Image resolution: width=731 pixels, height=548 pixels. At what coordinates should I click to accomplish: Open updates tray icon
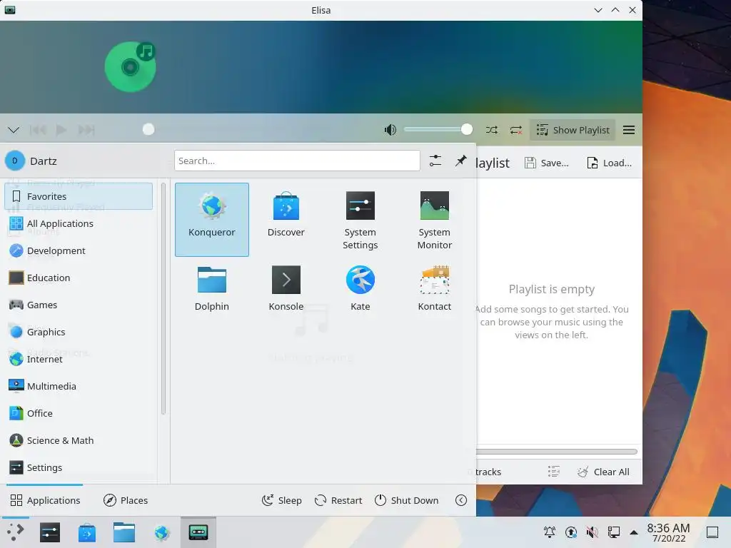click(x=570, y=532)
